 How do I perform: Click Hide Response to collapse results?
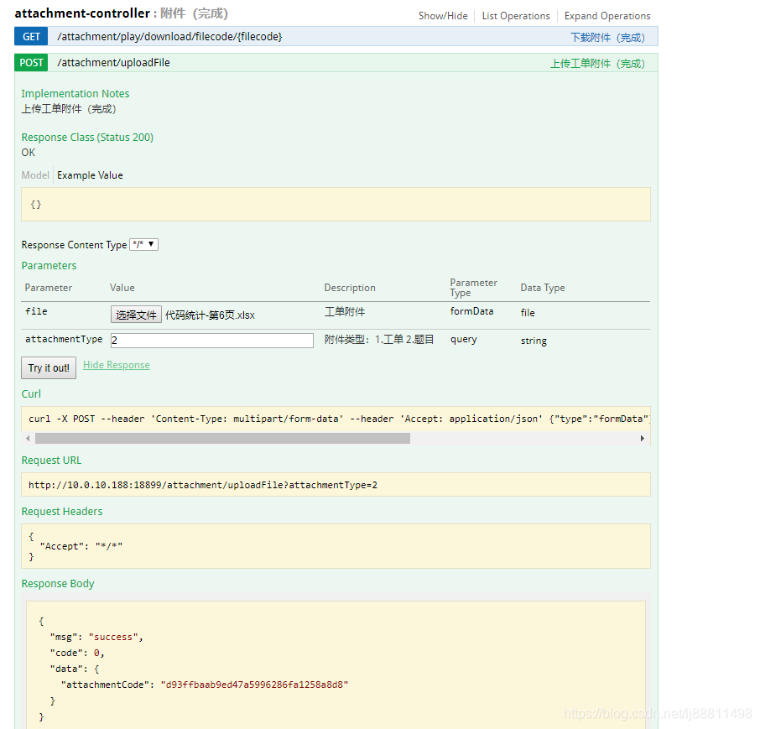click(x=116, y=364)
